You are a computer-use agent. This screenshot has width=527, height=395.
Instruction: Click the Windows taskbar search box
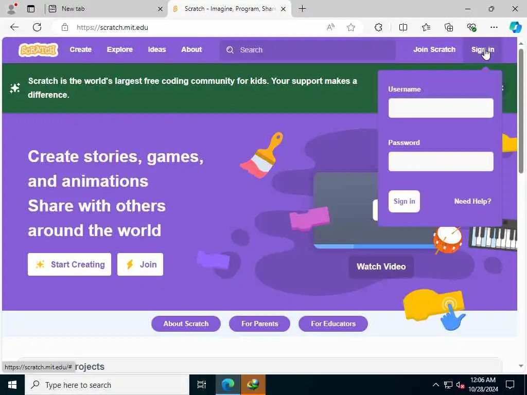coord(107,385)
